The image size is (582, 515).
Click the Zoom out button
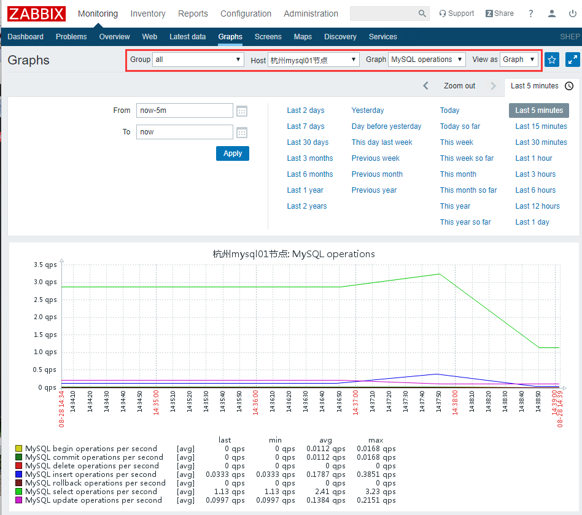[459, 86]
